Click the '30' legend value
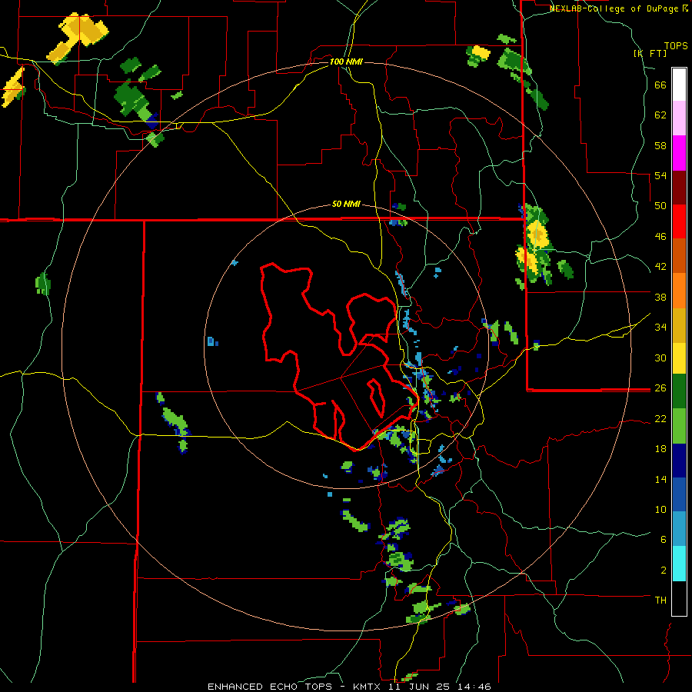This screenshot has width=692, height=692. click(660, 358)
